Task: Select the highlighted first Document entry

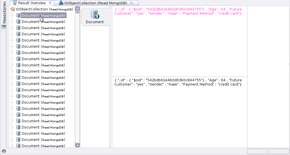Action: click(43, 15)
